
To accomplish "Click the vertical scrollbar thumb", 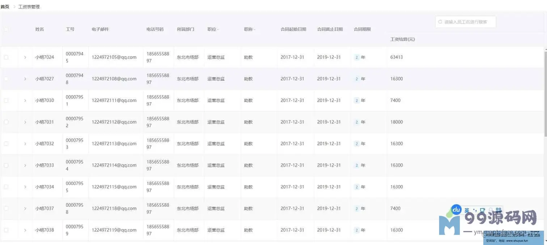I will point(545,93).
